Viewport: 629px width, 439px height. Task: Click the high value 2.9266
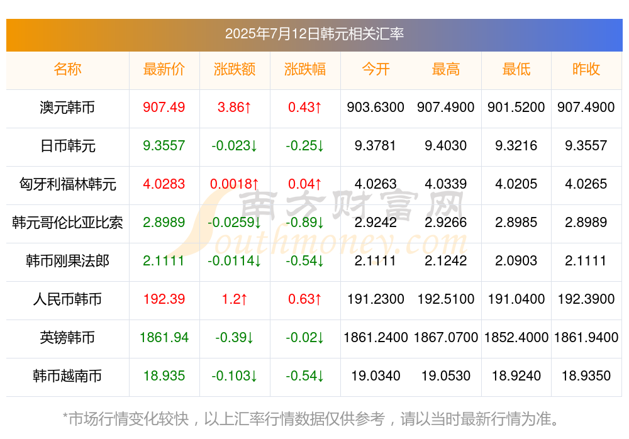pos(446,222)
